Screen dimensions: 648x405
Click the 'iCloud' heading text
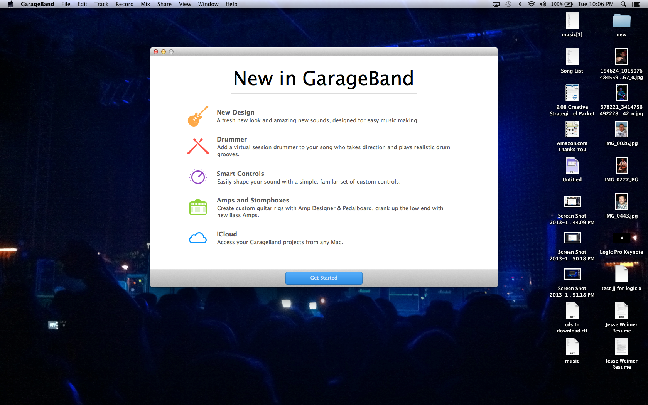pyautogui.click(x=227, y=234)
